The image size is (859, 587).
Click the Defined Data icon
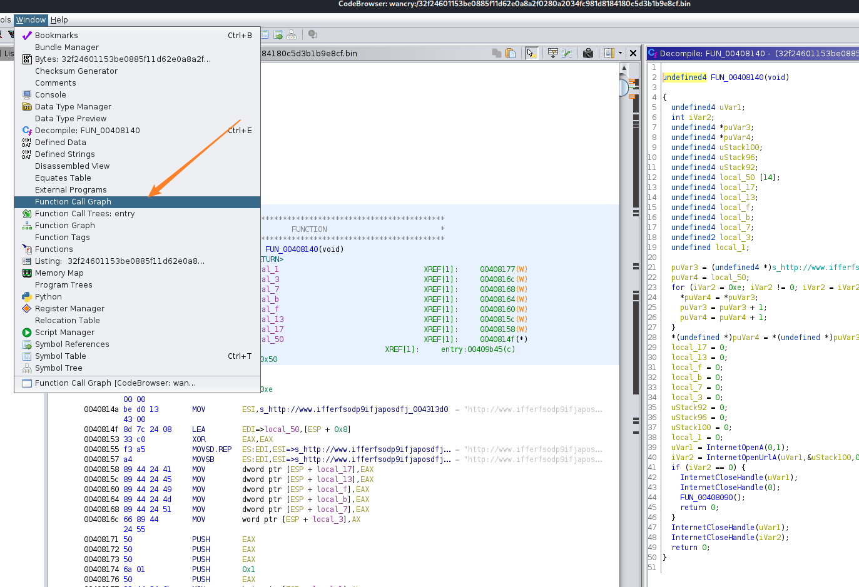coord(27,143)
